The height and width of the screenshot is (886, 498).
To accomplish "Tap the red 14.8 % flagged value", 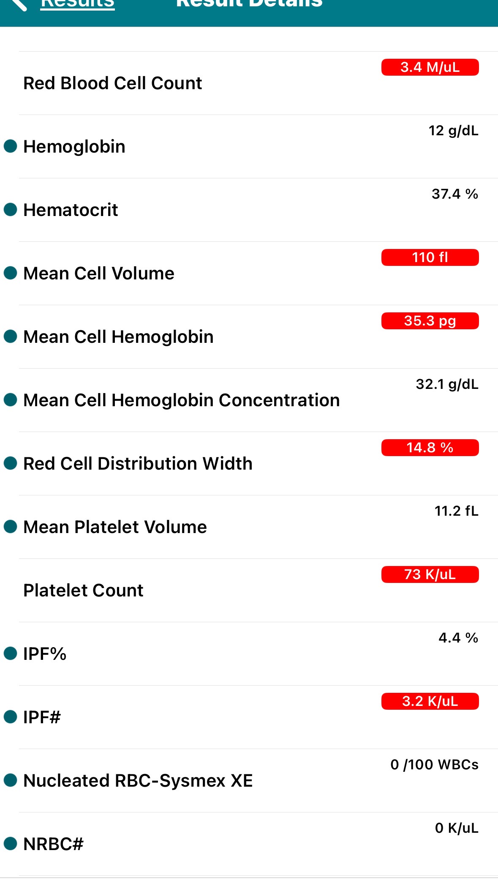I will 430,448.
